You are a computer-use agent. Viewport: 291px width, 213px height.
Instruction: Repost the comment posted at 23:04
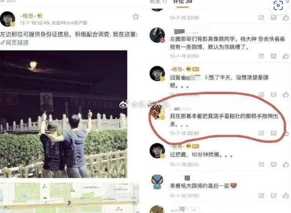click(261, 56)
